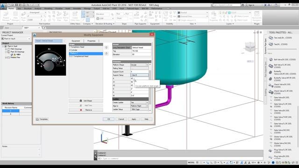Select first Butterfly Valve LUG palette item

[x=282, y=73]
